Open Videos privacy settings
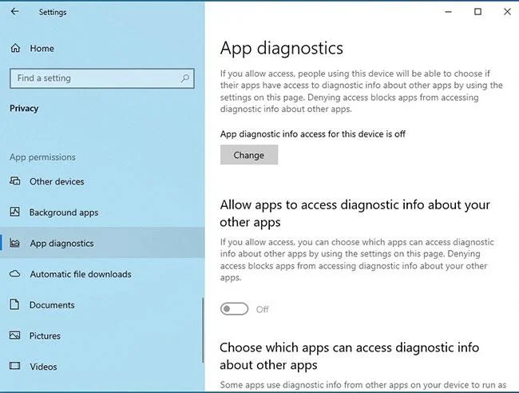 102,367
